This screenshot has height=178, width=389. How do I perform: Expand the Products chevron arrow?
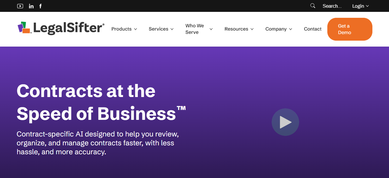pyautogui.click(x=135, y=29)
